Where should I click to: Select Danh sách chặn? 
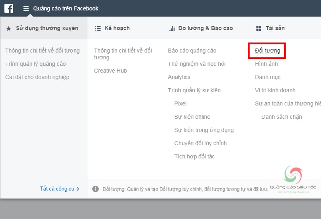point(282,117)
